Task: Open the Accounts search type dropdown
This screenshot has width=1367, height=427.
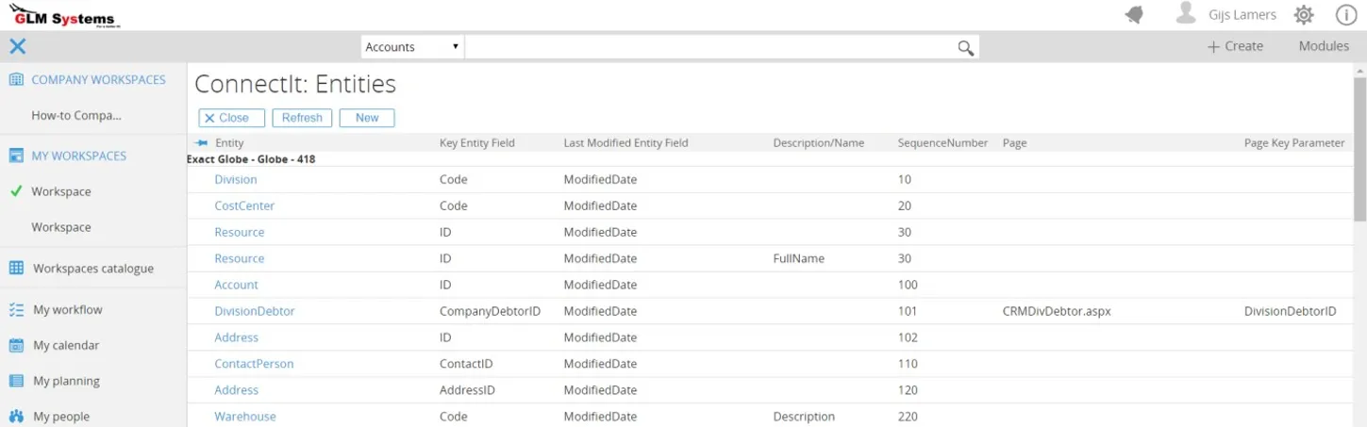Action: tap(412, 47)
